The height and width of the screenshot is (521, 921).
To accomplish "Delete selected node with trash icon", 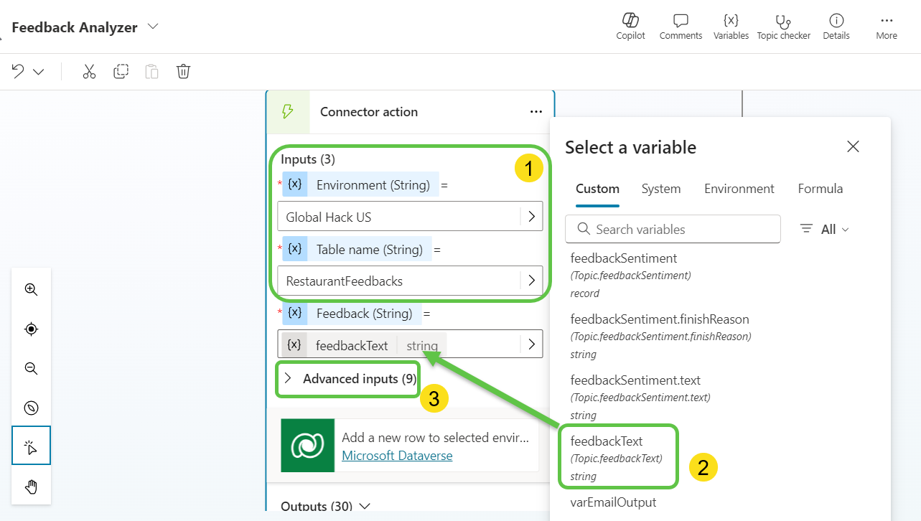I will (184, 72).
